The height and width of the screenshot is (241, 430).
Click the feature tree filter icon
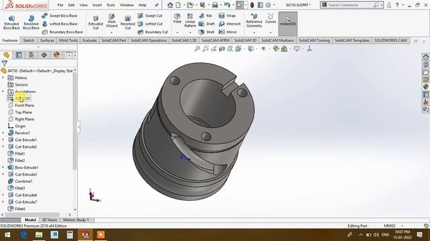tap(5, 64)
